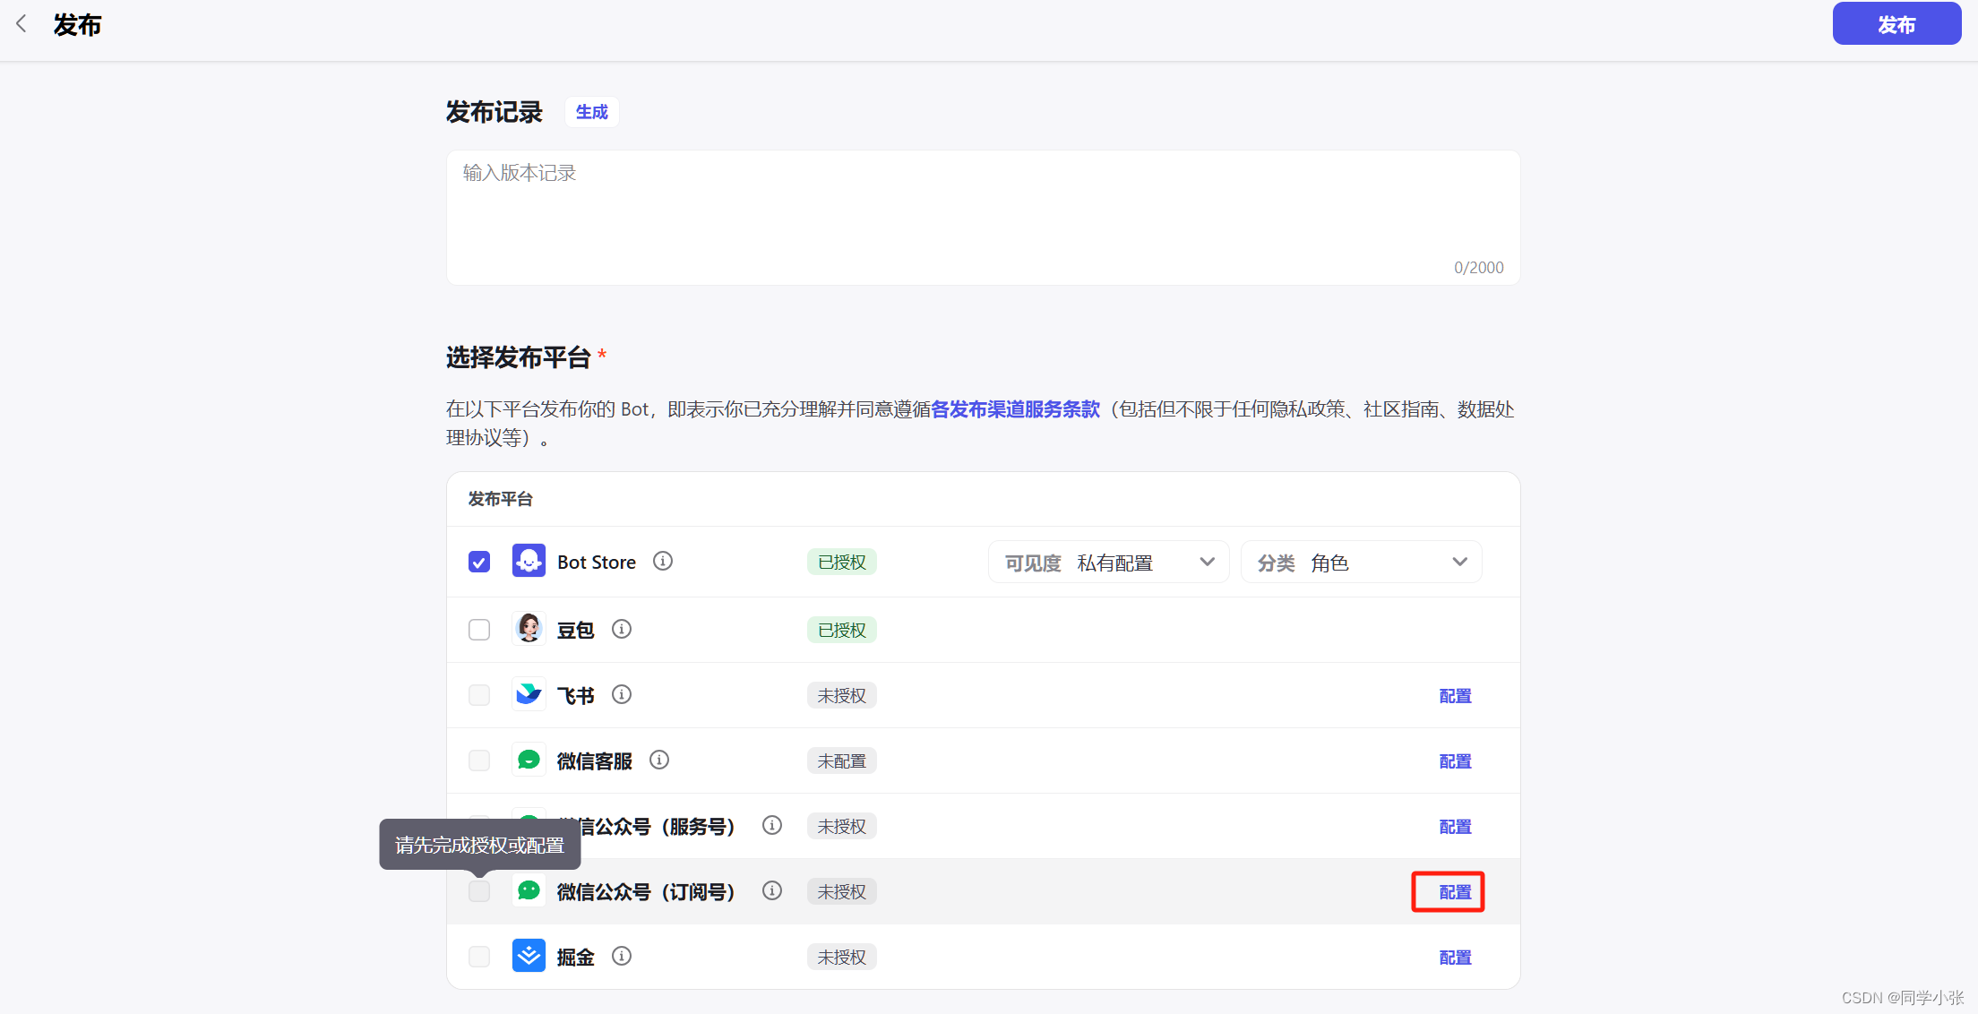Image resolution: width=1978 pixels, height=1014 pixels.
Task: Click the 飞书 logo icon
Action: [x=529, y=694]
